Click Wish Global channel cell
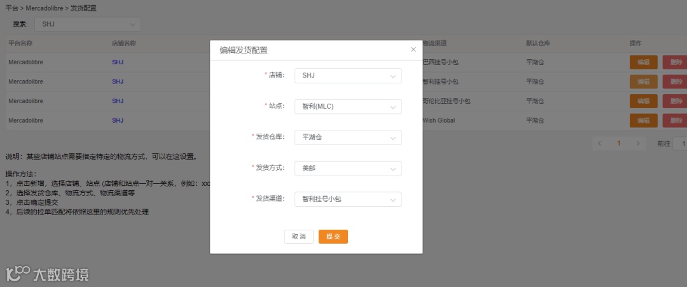The image size is (687, 287). point(438,120)
